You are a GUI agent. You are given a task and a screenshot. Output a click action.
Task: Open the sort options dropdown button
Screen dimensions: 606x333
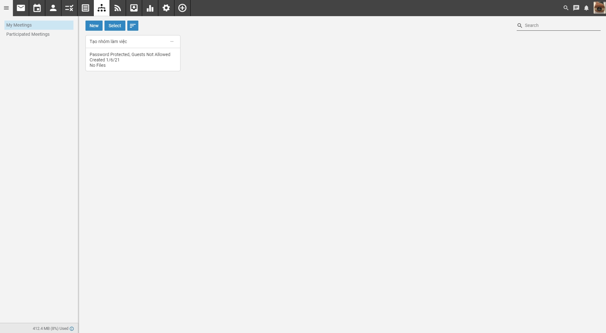click(x=133, y=26)
